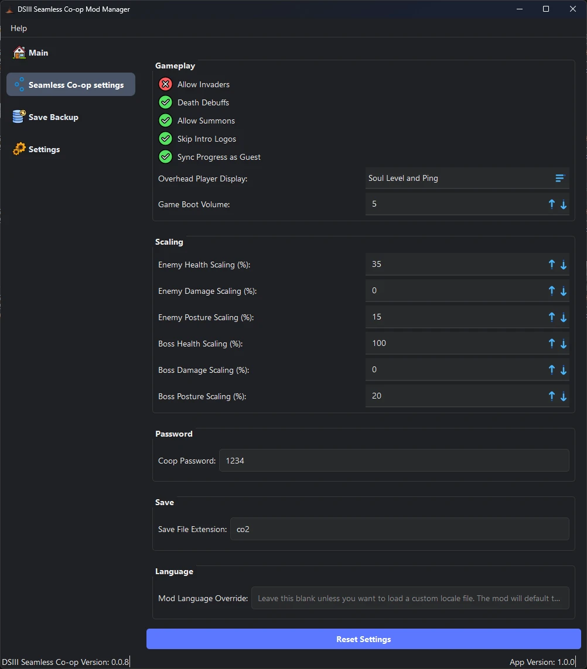587x669 pixels.
Task: Increase Enemy Damage Scaling with the up arrow
Action: point(552,291)
